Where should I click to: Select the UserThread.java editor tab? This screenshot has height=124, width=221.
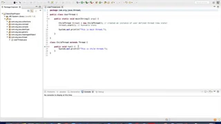(x=54, y=7)
